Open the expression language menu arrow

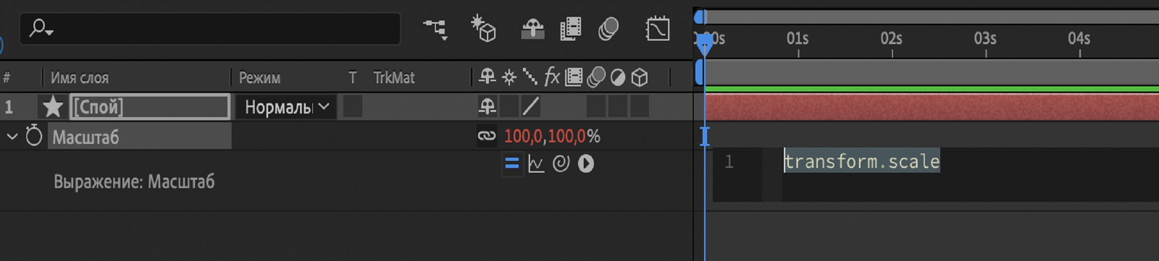[586, 164]
